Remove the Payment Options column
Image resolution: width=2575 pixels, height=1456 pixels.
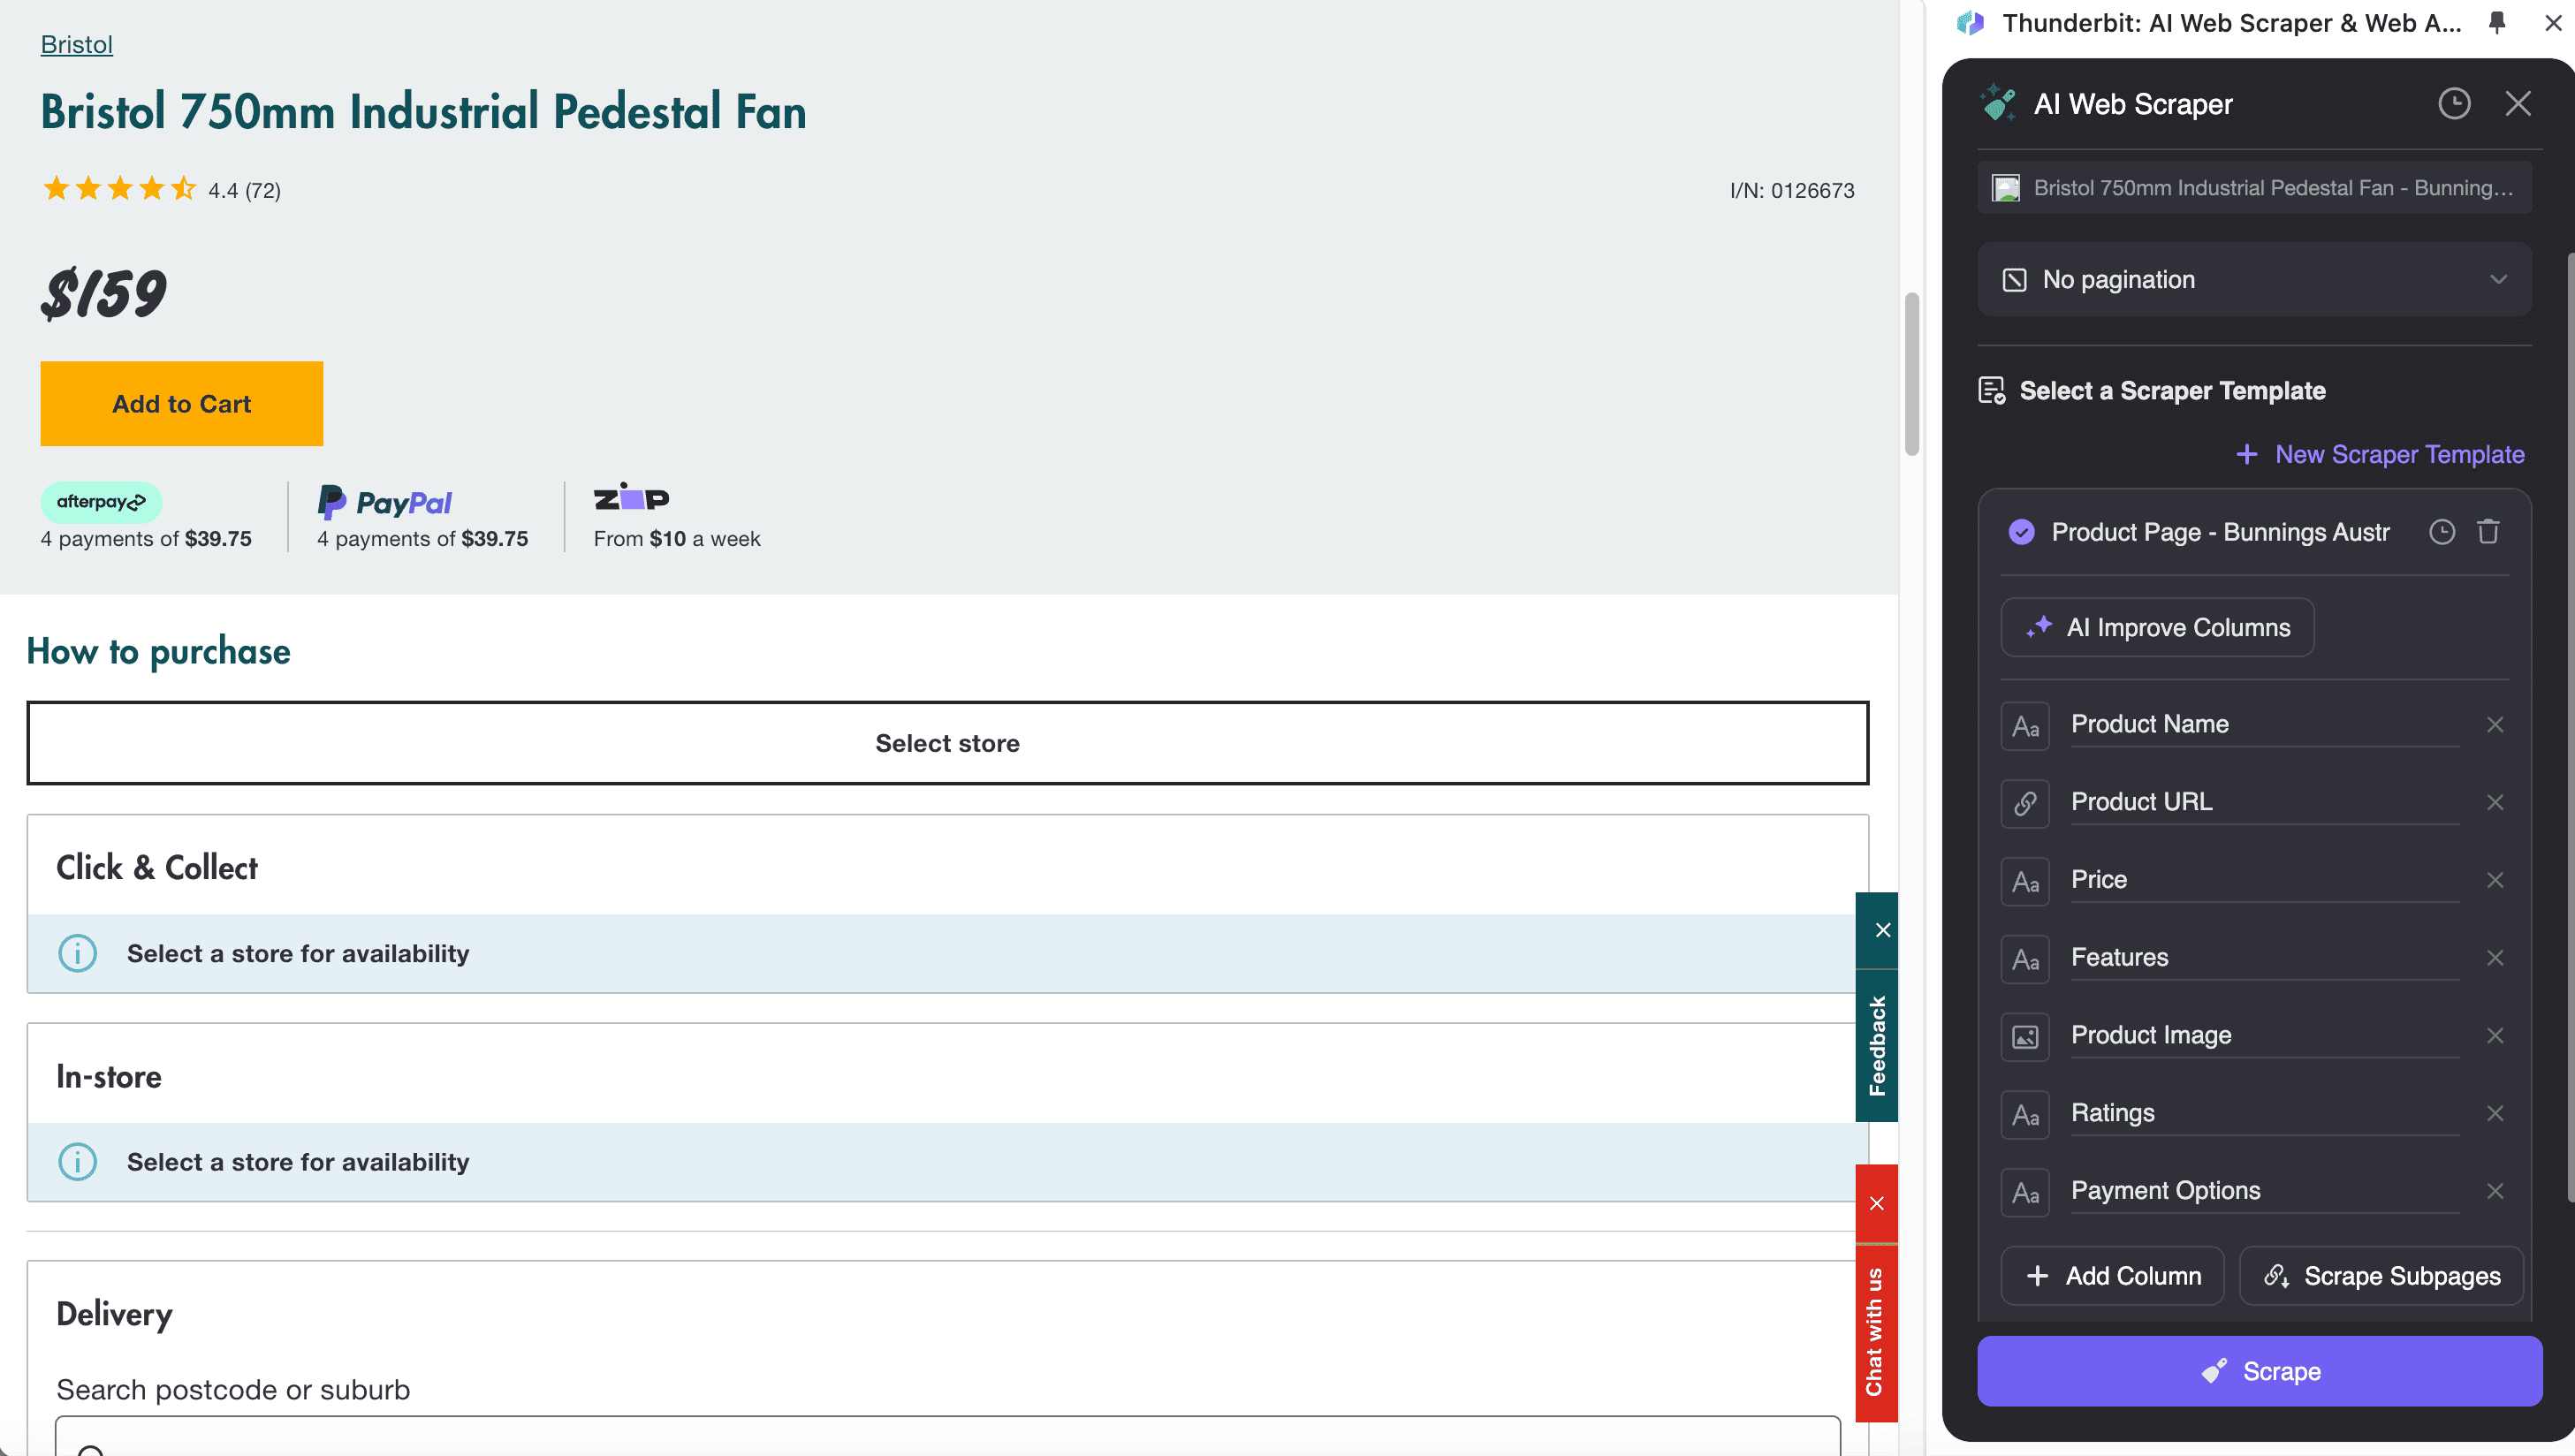pos(2495,1191)
